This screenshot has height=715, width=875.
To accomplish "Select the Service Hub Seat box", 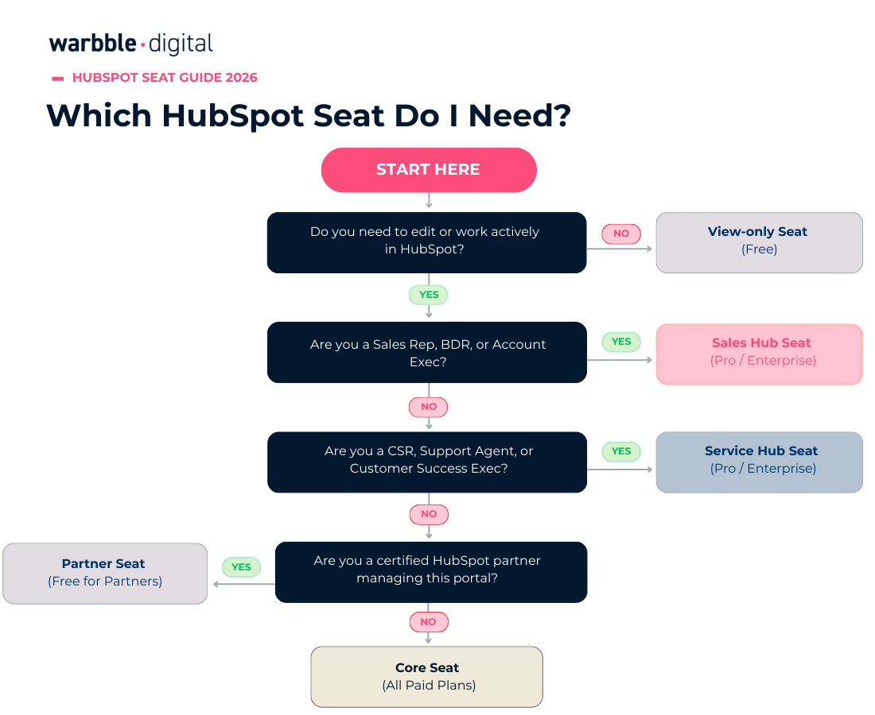I will pyautogui.click(x=759, y=462).
